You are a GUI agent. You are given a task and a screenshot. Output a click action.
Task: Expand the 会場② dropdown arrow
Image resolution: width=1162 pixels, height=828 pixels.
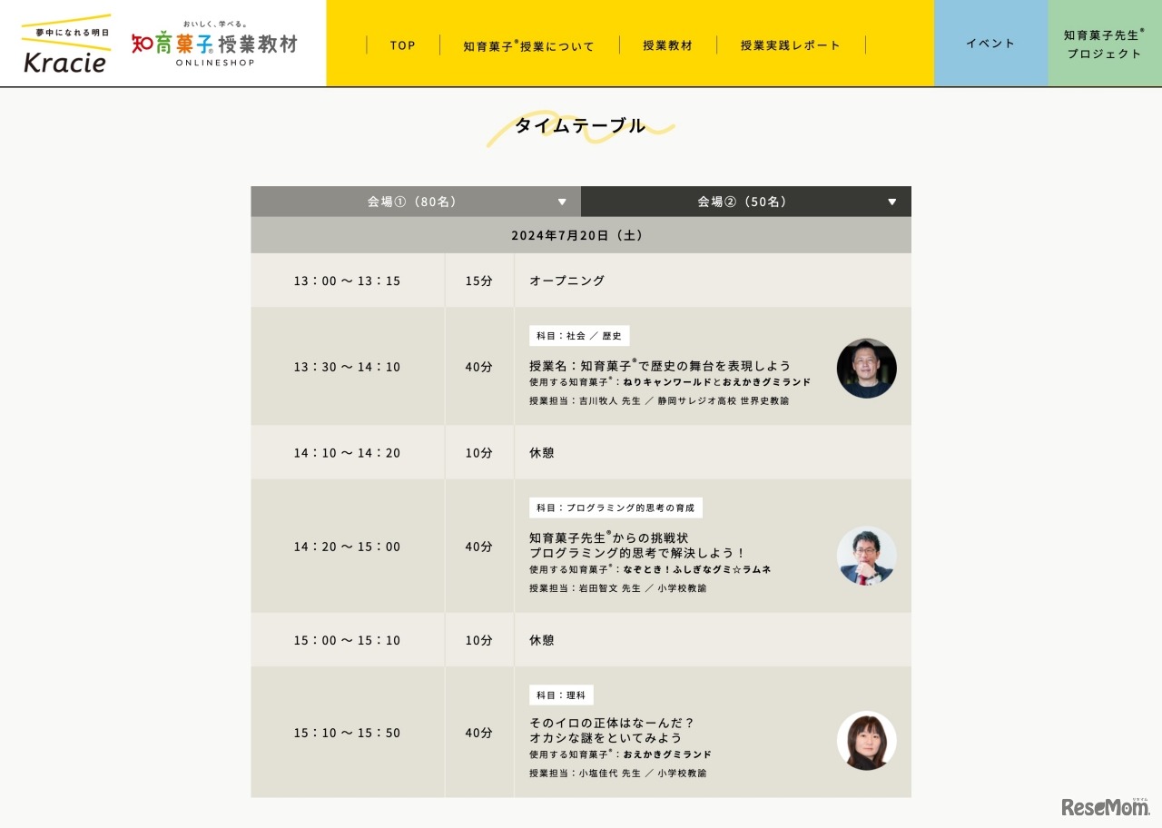[x=892, y=202]
